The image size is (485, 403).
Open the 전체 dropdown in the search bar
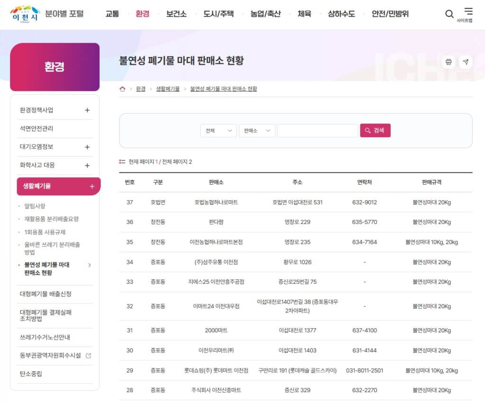[x=218, y=131]
